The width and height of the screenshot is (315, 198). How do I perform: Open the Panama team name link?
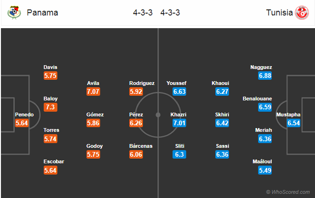click(42, 13)
